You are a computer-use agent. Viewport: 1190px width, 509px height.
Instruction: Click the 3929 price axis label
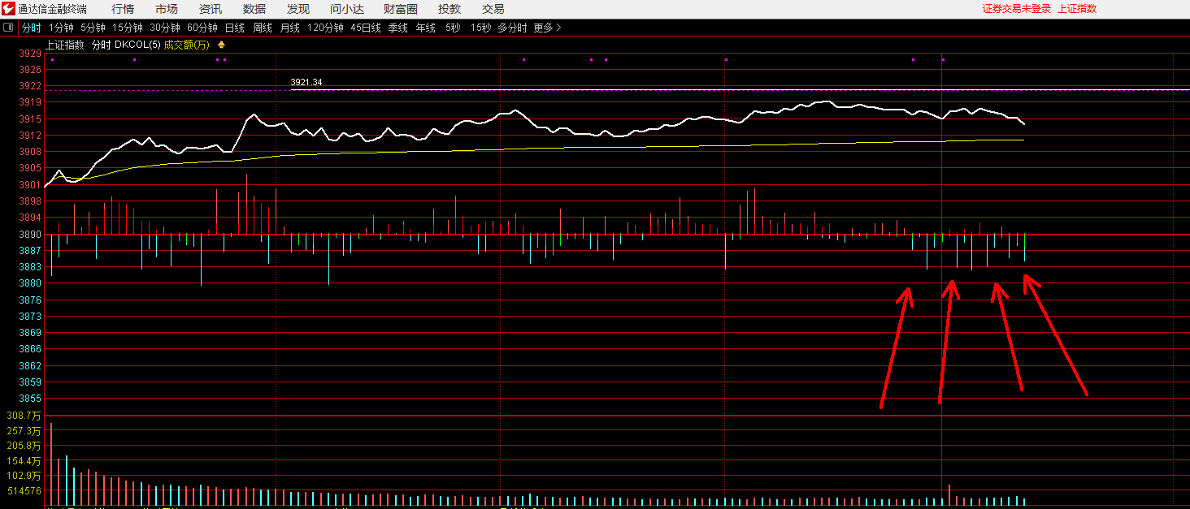coord(29,54)
